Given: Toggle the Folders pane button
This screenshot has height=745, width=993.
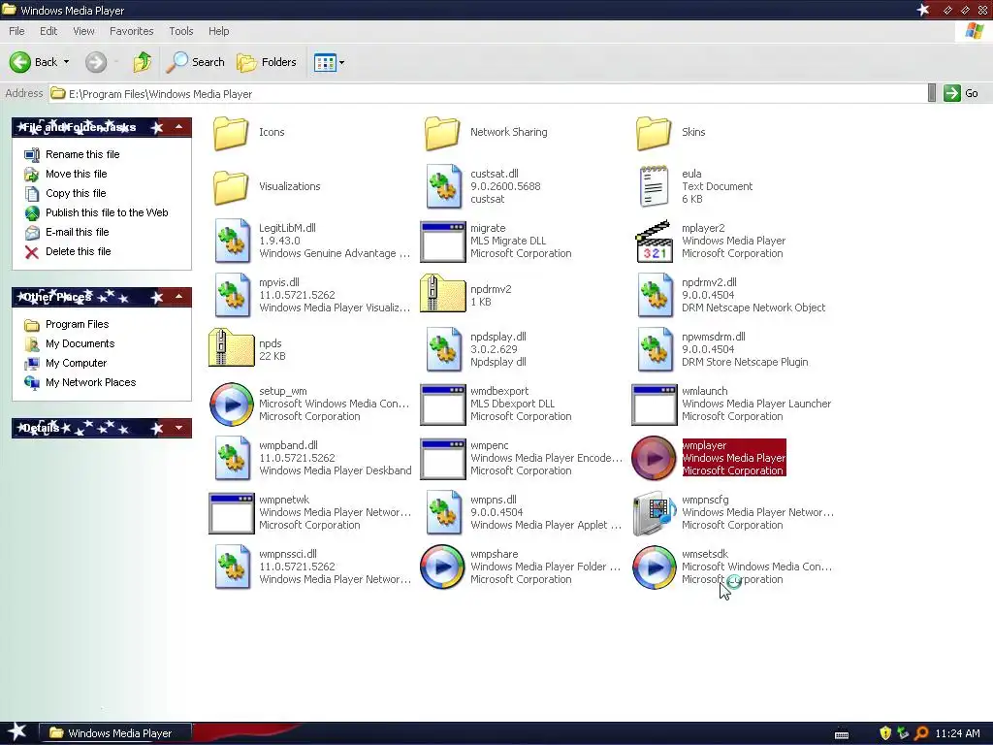Looking at the screenshot, I should [x=267, y=62].
